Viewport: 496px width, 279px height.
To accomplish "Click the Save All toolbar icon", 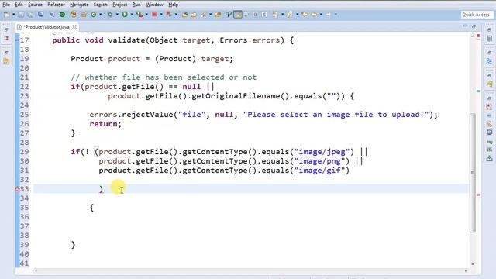I will (30, 15).
